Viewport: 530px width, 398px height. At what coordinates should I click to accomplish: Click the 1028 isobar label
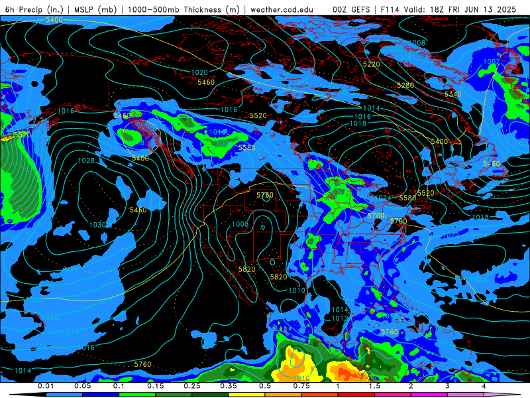86,161
